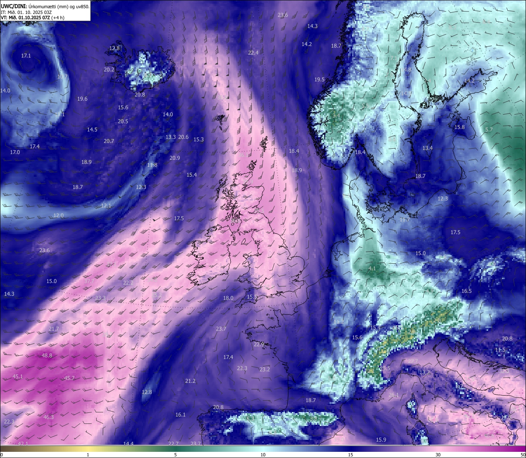Screen dimensions: 526x458
Task: Select the 16.5 value label
Action: (x=466, y=291)
